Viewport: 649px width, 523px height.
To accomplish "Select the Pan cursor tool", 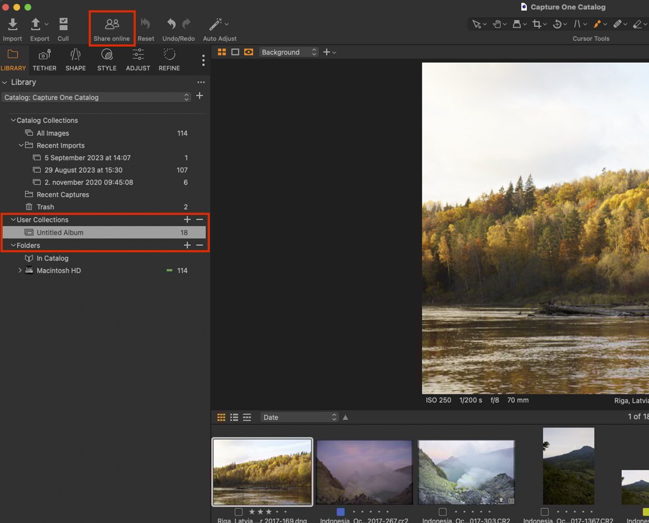I will coord(497,24).
